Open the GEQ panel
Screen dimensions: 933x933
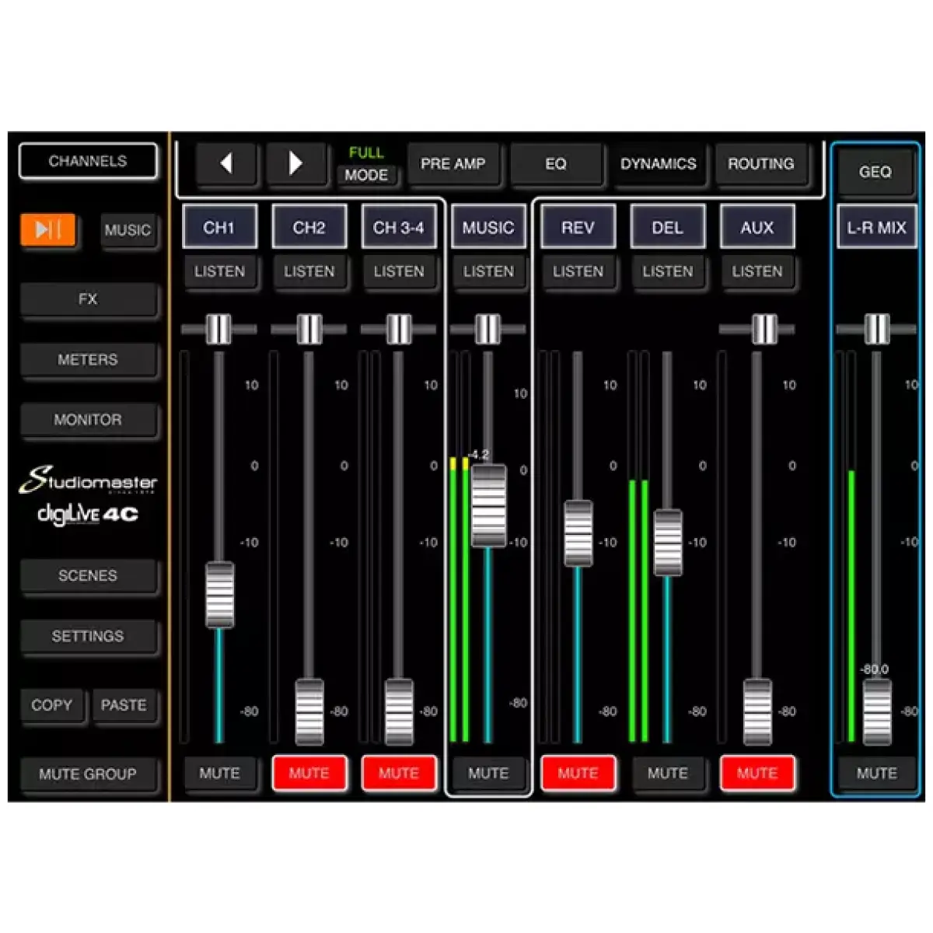(x=875, y=171)
